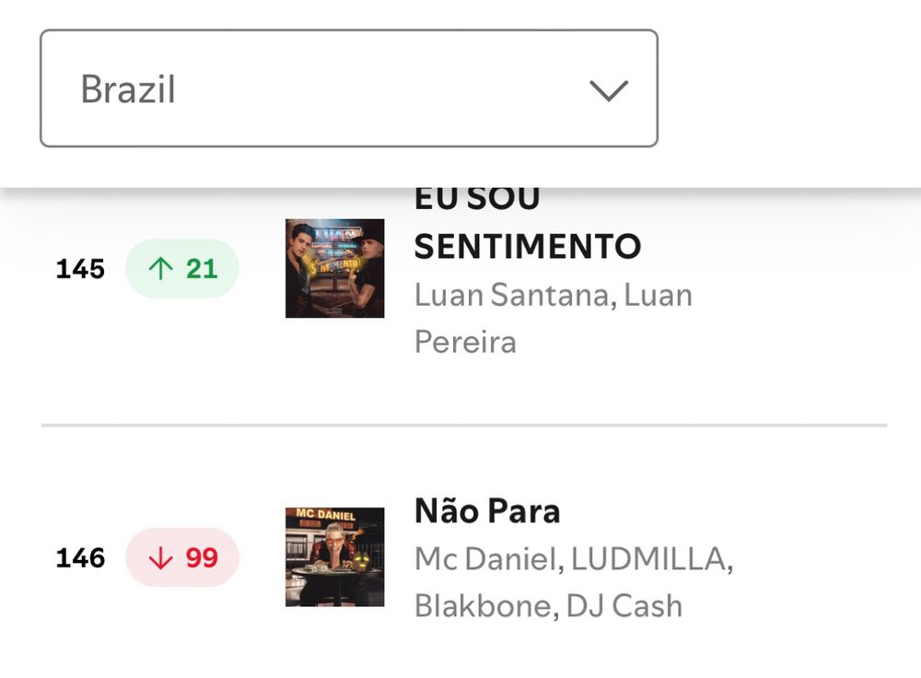This screenshot has width=921, height=678.
Task: Open DJ Cash artist link
Action: tap(624, 606)
